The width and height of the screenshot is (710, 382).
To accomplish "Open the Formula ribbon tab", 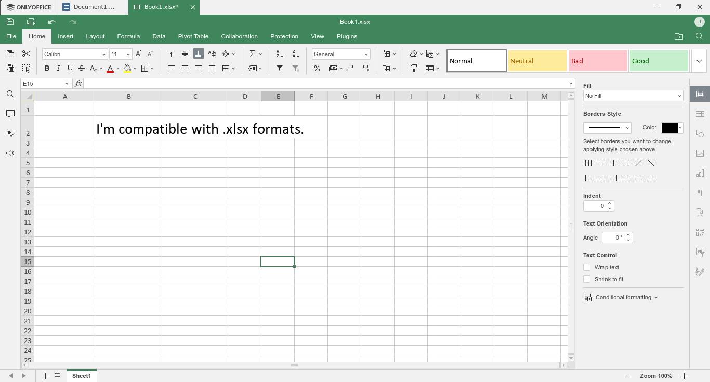I will click(128, 36).
